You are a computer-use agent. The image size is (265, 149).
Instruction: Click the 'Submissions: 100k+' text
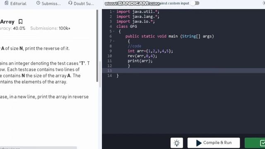tap(50, 28)
